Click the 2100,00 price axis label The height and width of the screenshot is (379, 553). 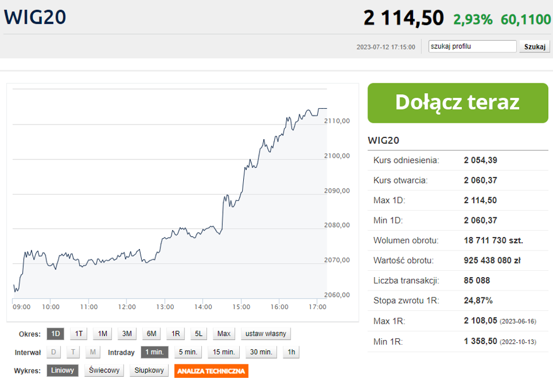(x=337, y=156)
